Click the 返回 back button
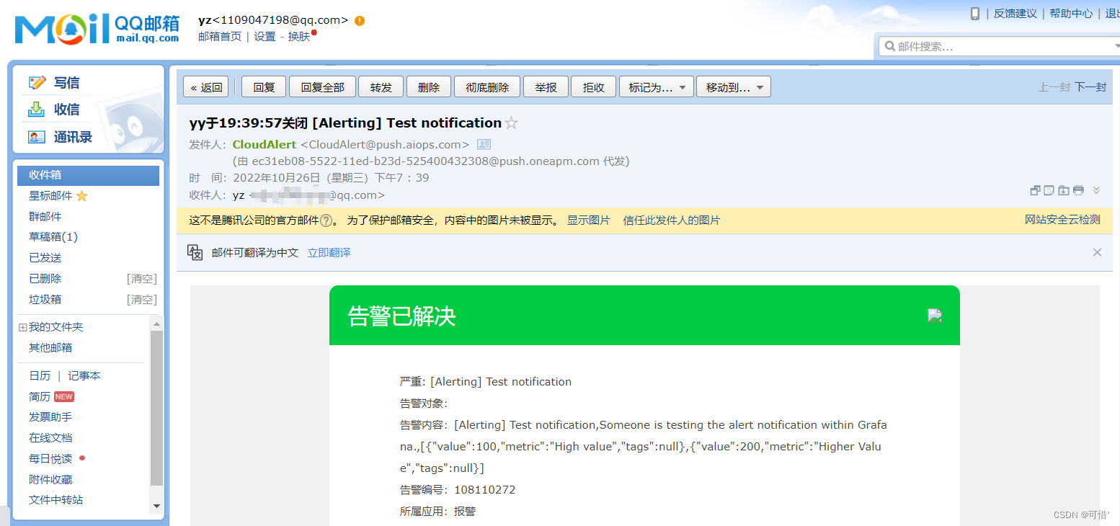 (x=206, y=87)
